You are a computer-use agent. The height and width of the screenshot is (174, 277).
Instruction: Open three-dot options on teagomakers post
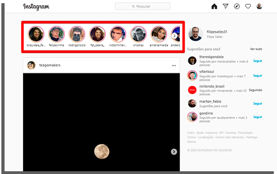coord(174,66)
